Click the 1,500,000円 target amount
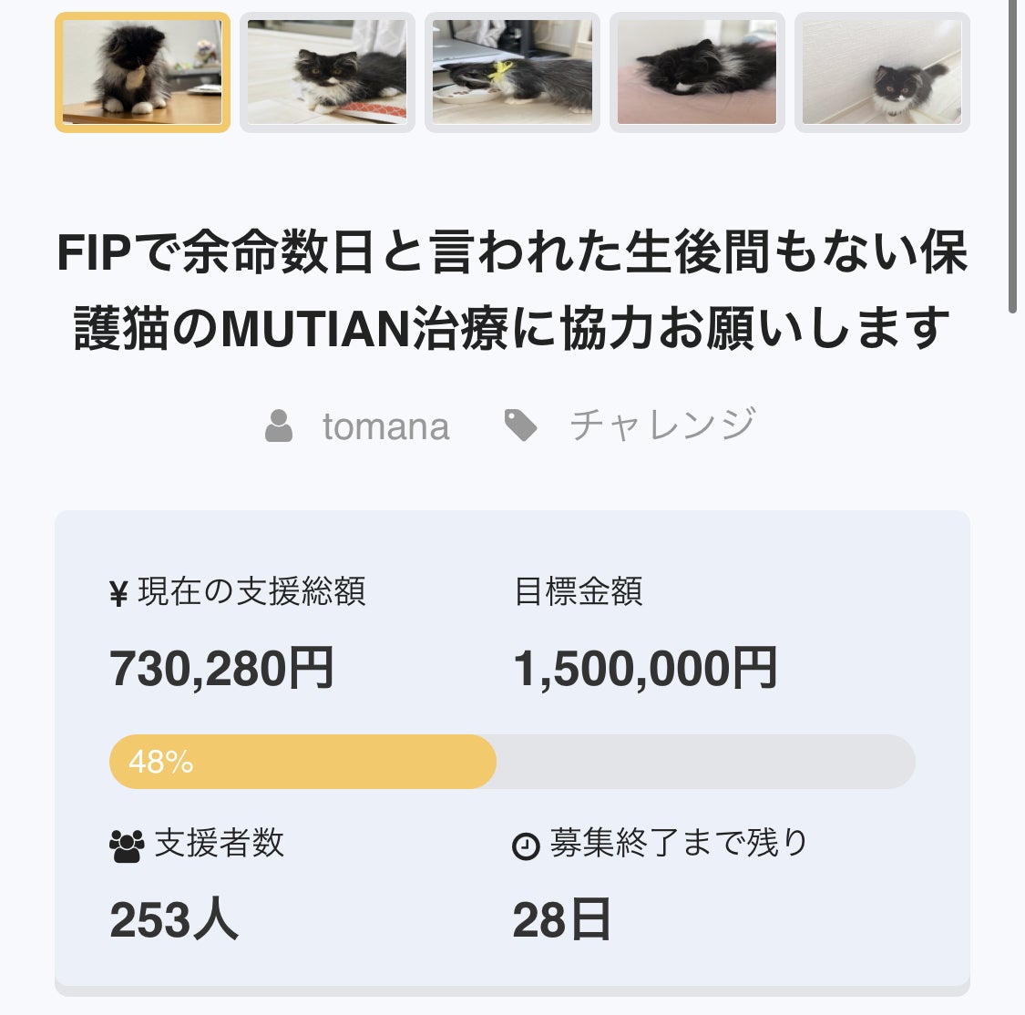The width and height of the screenshot is (1025, 1015). (645, 669)
